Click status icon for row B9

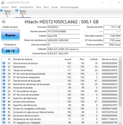tap(4, 105)
